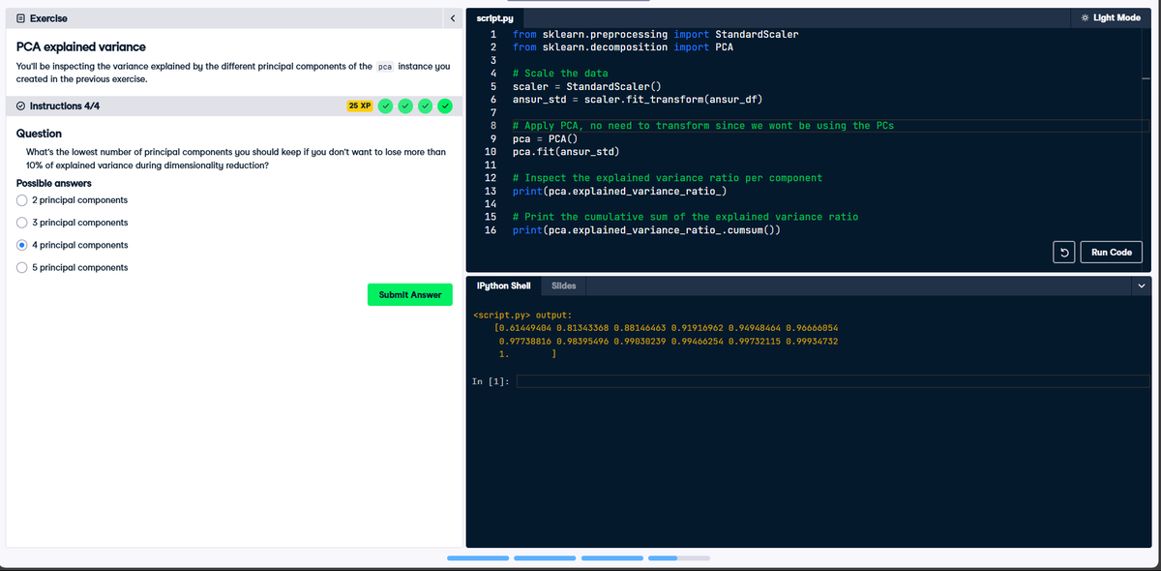
Task: Click the 'In [1]:' shell prompt label
Action: [x=490, y=381]
